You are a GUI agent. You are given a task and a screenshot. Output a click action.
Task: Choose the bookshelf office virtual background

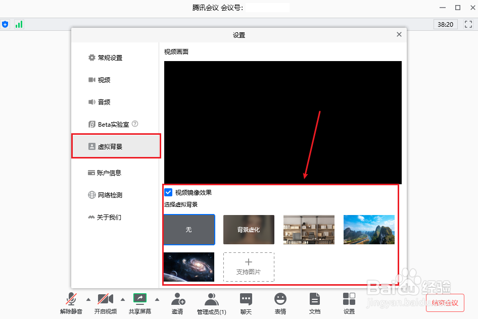click(x=309, y=230)
